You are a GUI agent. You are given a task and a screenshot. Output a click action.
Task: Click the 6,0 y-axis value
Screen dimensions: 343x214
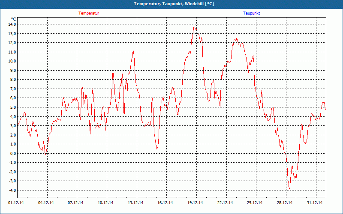click(x=13, y=98)
